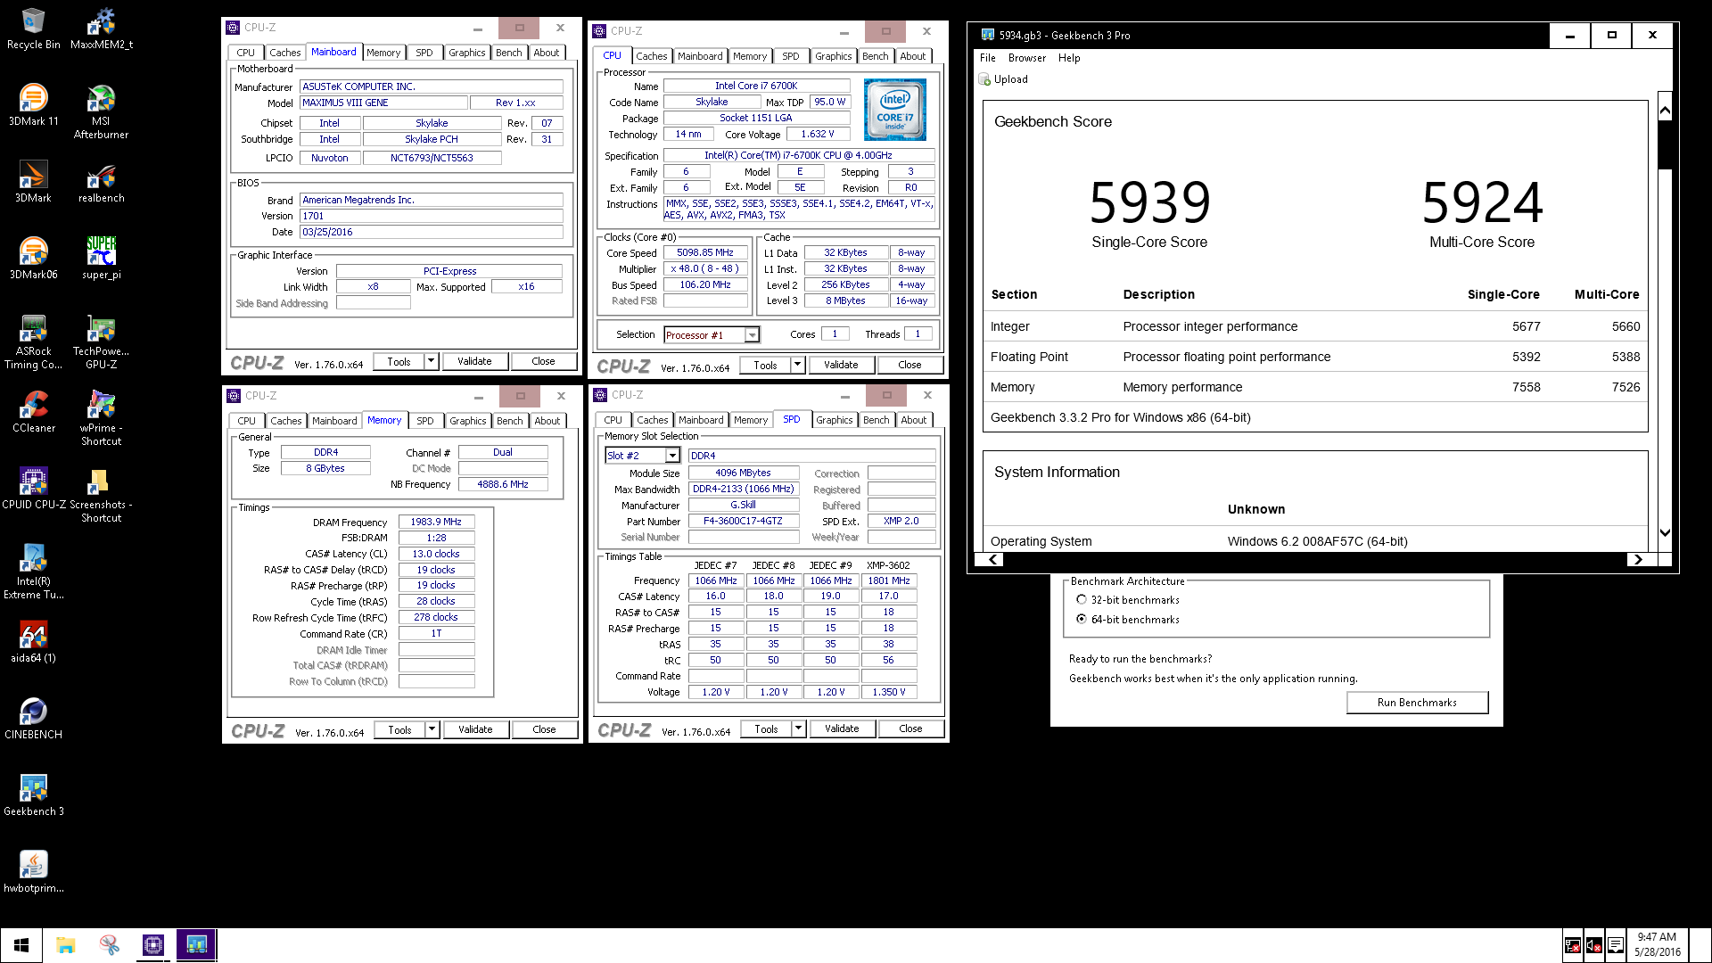Click Memory Single-Core value 7558
Image resolution: width=1712 pixels, height=963 pixels.
[x=1526, y=387]
